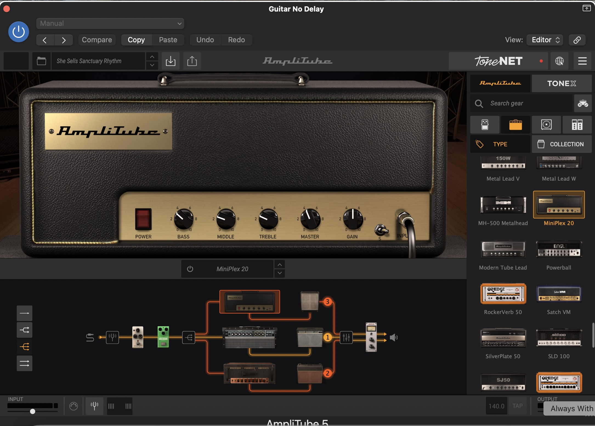Click the Paste button
This screenshot has height=426, width=595.
(168, 40)
